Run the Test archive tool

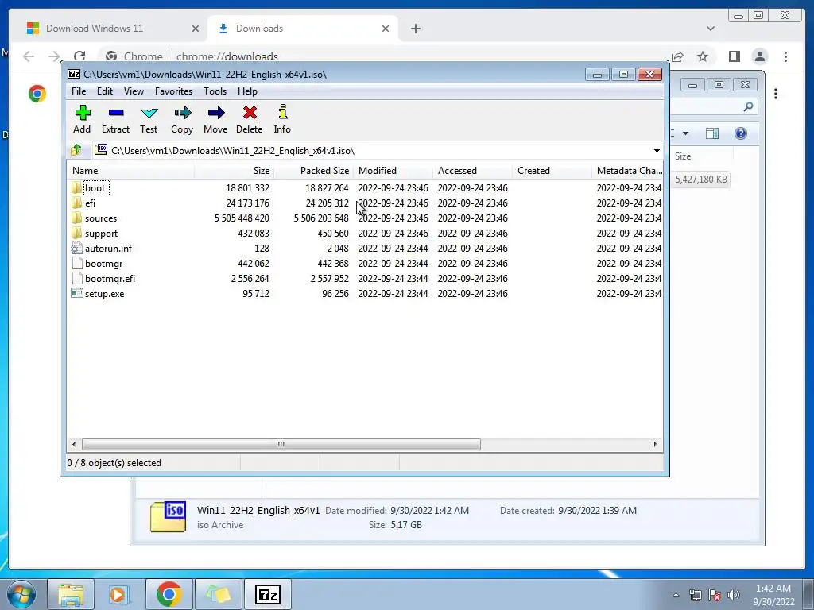point(149,113)
